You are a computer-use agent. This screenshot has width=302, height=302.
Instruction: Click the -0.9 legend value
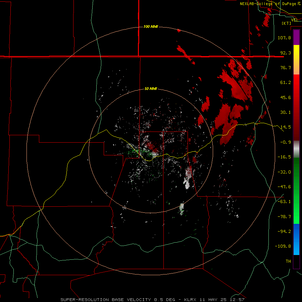[286, 142]
